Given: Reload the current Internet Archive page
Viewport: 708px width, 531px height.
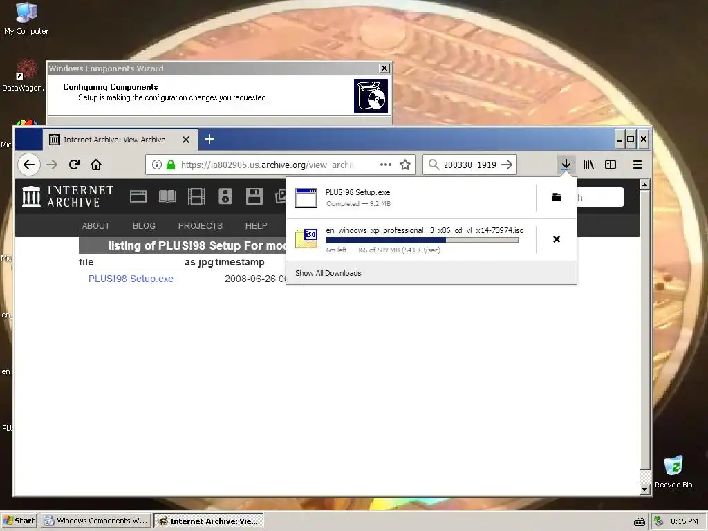Looking at the screenshot, I should pyautogui.click(x=75, y=165).
